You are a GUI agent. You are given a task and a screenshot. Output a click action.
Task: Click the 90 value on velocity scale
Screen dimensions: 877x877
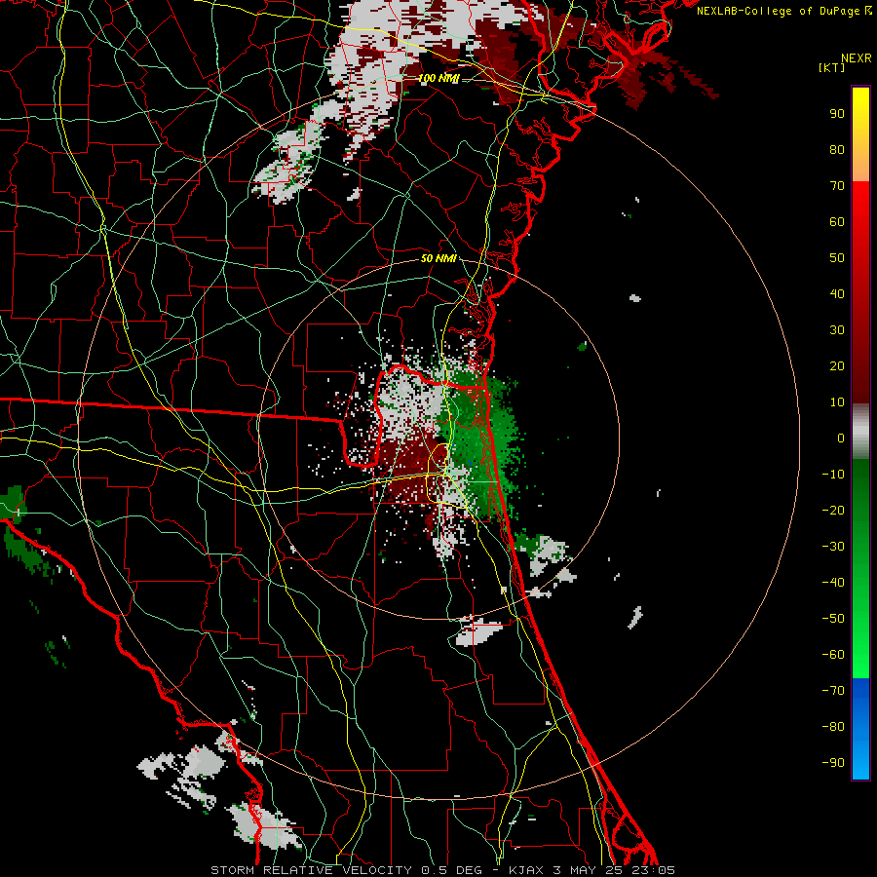[x=837, y=114]
